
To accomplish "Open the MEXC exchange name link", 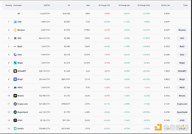I will [22, 87].
